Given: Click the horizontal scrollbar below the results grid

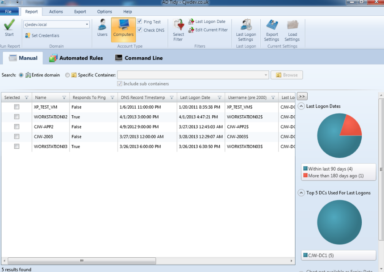Looking at the screenshot, I should point(81,260).
